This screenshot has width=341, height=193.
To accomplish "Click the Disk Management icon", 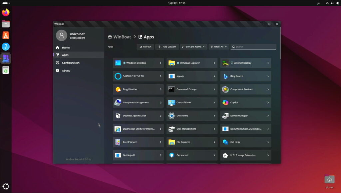I will 171,129.
